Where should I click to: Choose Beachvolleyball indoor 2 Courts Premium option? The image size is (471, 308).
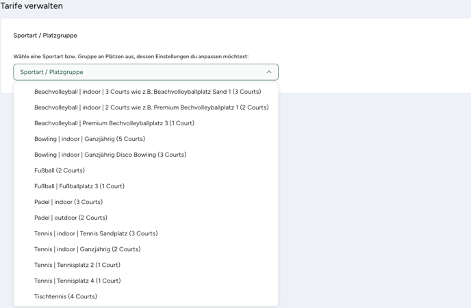(x=146, y=107)
